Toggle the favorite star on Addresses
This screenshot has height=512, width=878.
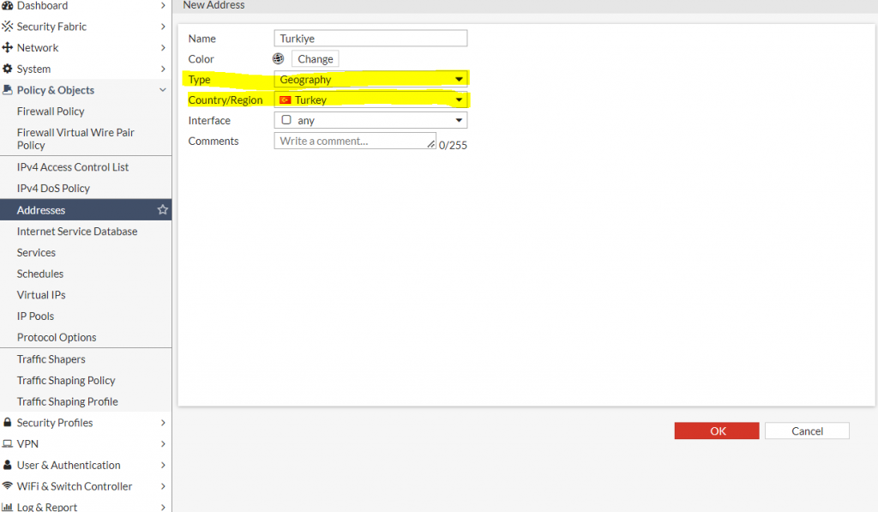pyautogui.click(x=162, y=210)
